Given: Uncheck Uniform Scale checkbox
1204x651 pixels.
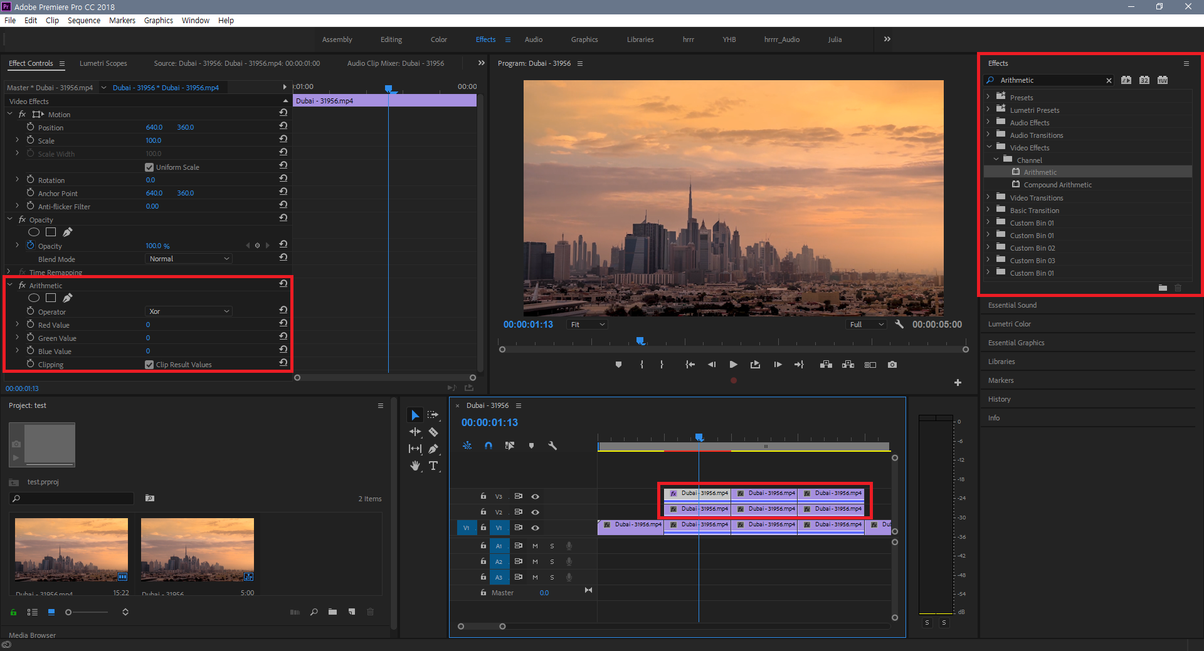Looking at the screenshot, I should 149,167.
